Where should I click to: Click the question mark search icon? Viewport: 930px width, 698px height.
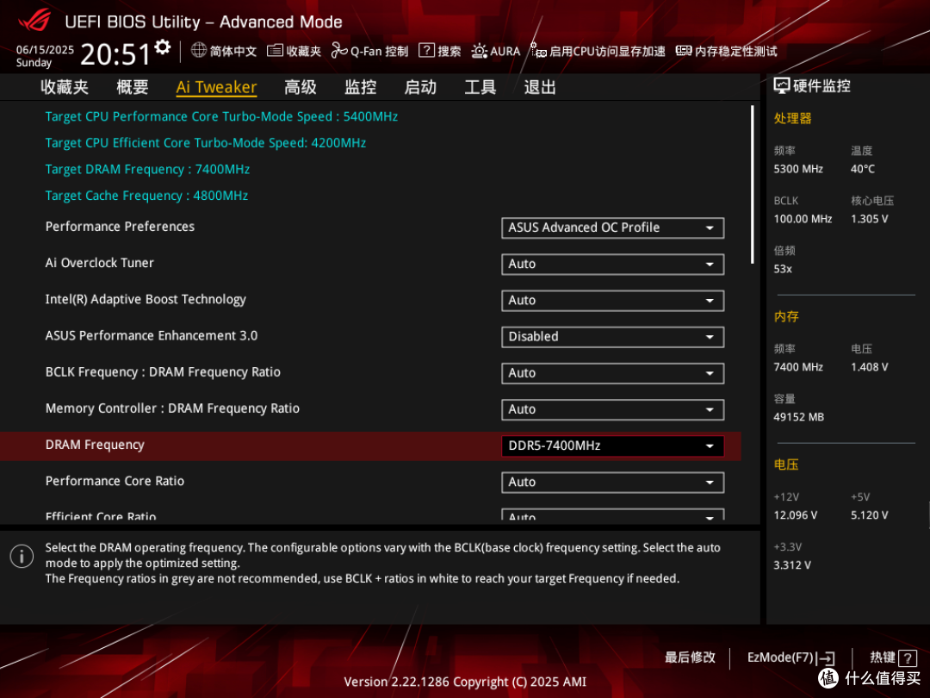[x=426, y=51]
